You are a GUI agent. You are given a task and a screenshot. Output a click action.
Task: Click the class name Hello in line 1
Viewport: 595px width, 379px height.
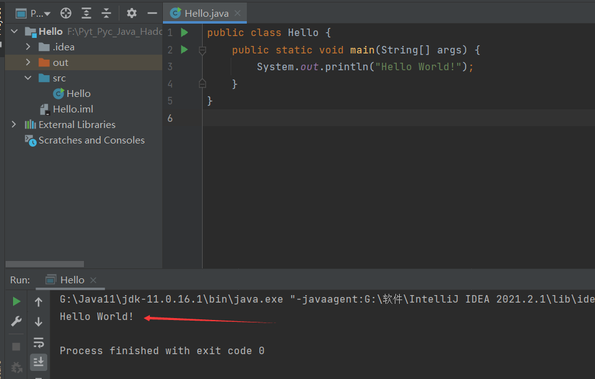tap(303, 33)
